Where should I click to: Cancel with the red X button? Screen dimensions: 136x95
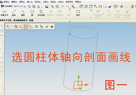click(52, 27)
